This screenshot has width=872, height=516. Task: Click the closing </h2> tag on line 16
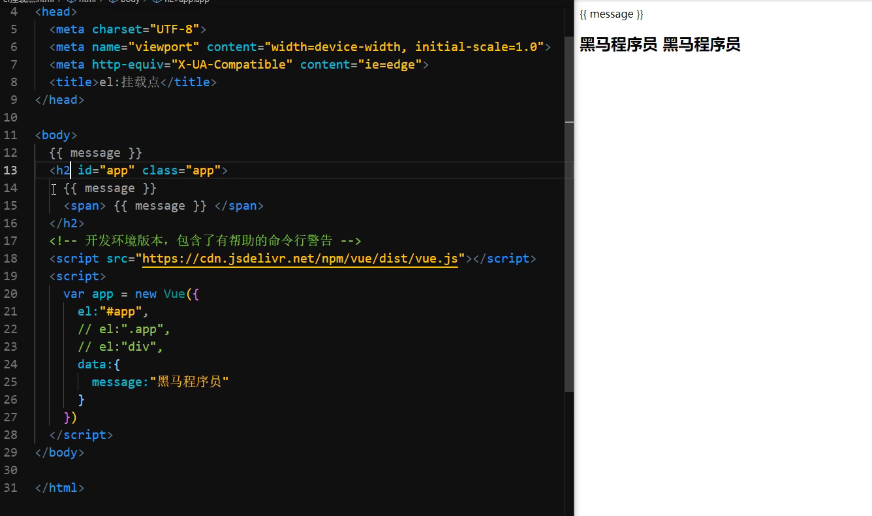coord(67,223)
